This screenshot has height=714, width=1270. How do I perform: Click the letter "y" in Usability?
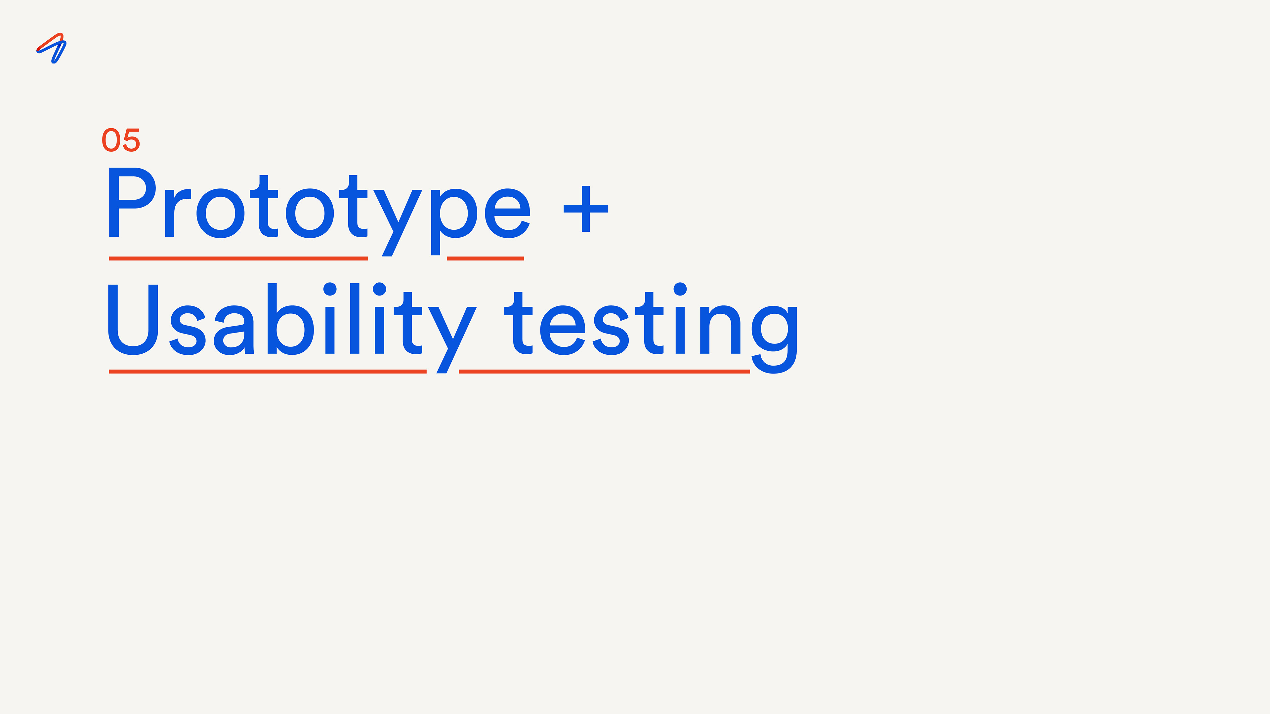[x=452, y=340]
